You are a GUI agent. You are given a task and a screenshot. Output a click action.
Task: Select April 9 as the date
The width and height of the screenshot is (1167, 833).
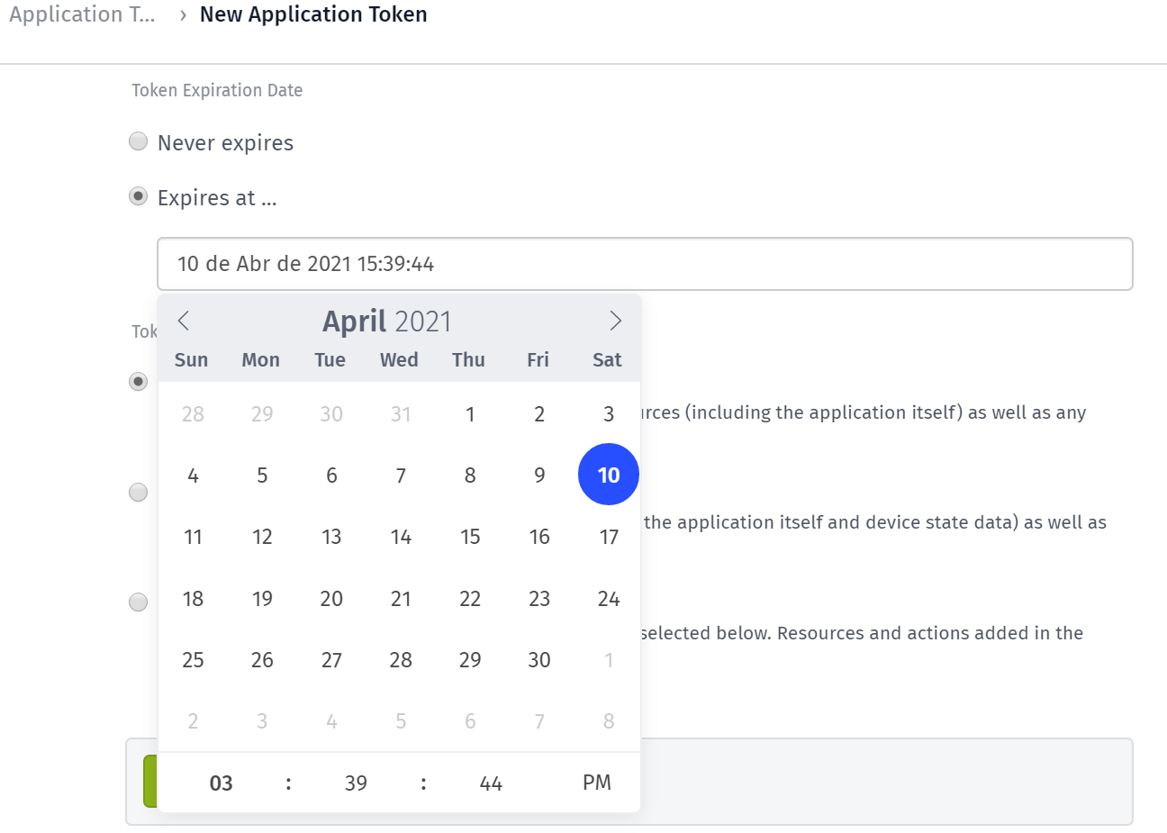(539, 475)
